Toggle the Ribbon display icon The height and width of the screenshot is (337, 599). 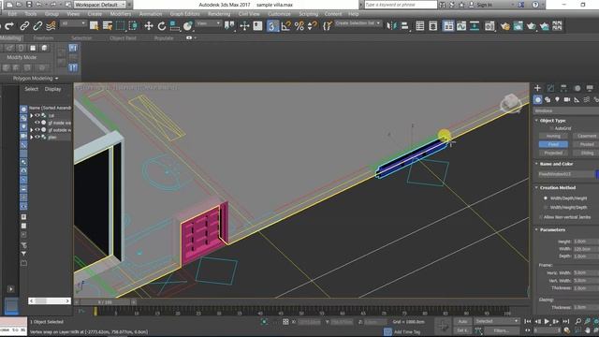click(448, 26)
